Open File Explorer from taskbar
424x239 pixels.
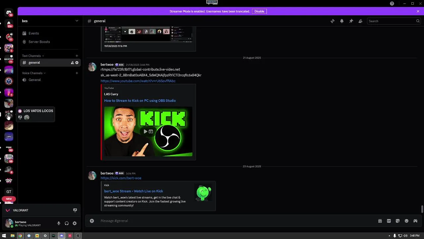[12, 236]
